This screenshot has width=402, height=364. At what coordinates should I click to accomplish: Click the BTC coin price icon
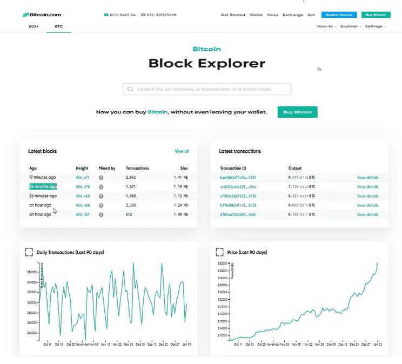coord(143,15)
